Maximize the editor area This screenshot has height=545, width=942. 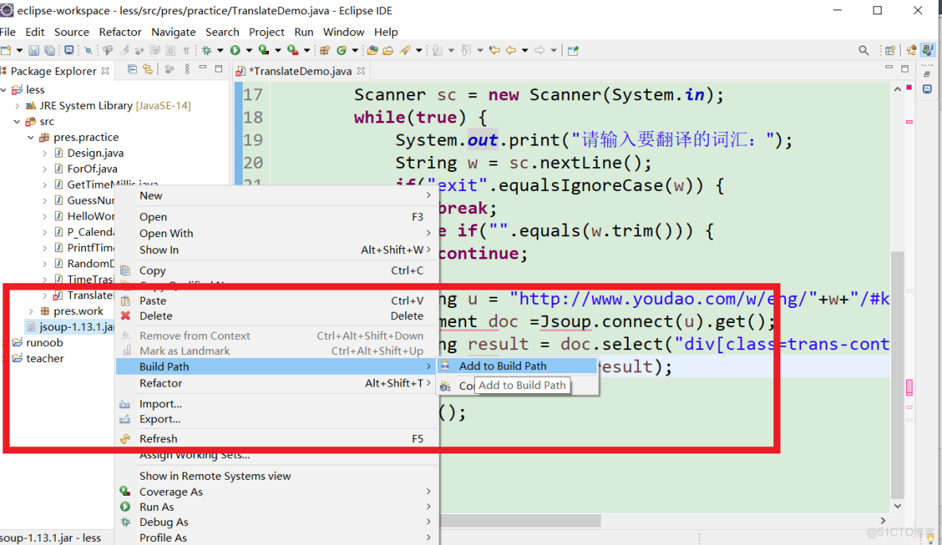905,69
